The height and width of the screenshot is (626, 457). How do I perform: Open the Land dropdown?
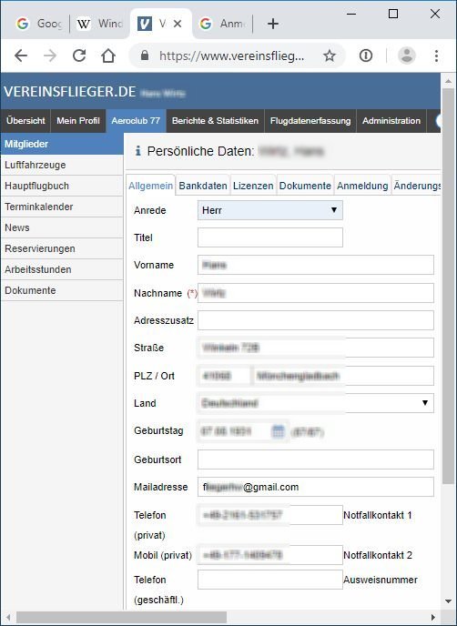316,403
